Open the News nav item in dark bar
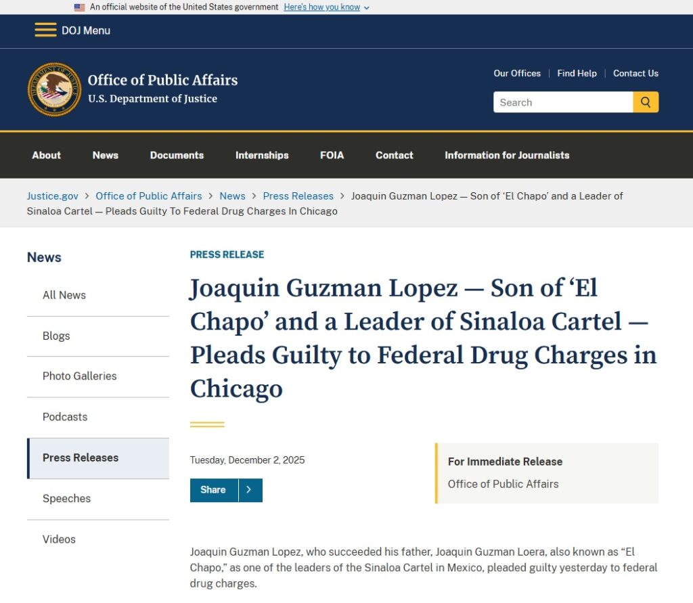The image size is (693, 603). pos(105,155)
